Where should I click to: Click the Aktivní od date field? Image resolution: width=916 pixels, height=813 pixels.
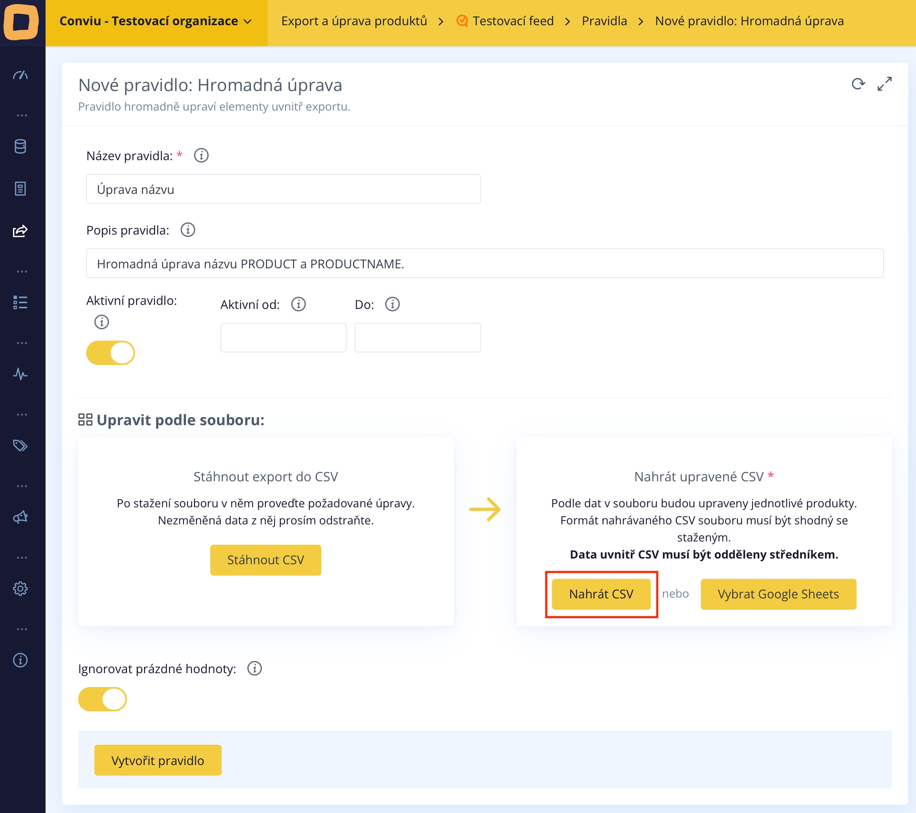tap(283, 338)
